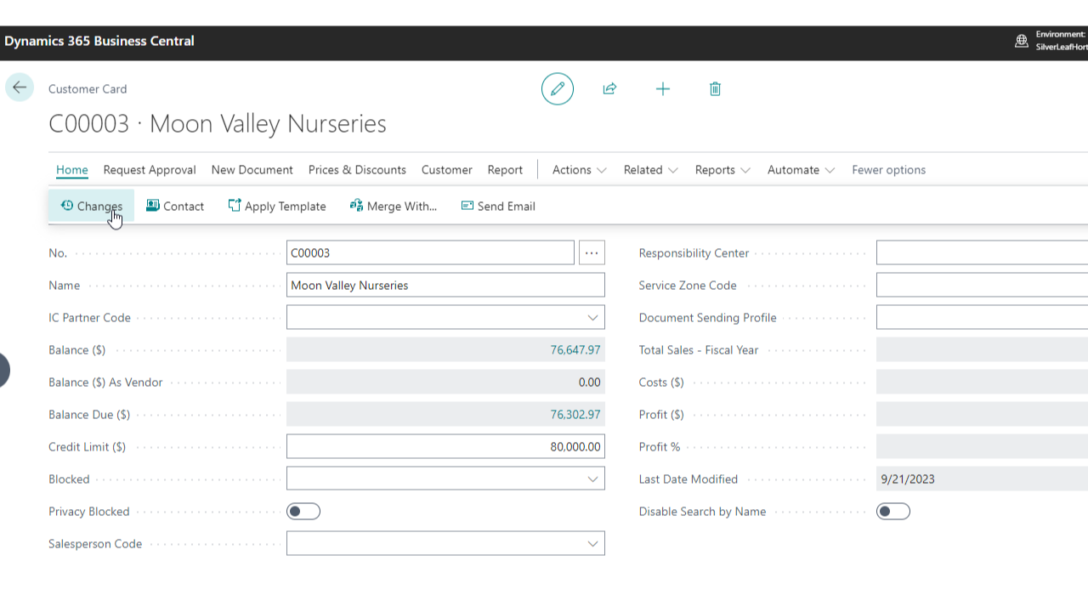Click the Profit % value field

[x=982, y=446]
